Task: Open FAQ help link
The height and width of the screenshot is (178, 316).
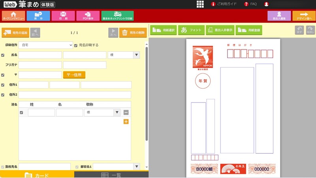Action: click(x=250, y=4)
